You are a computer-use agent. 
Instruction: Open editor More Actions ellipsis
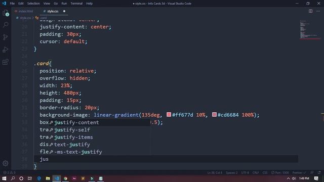(x=318, y=11)
